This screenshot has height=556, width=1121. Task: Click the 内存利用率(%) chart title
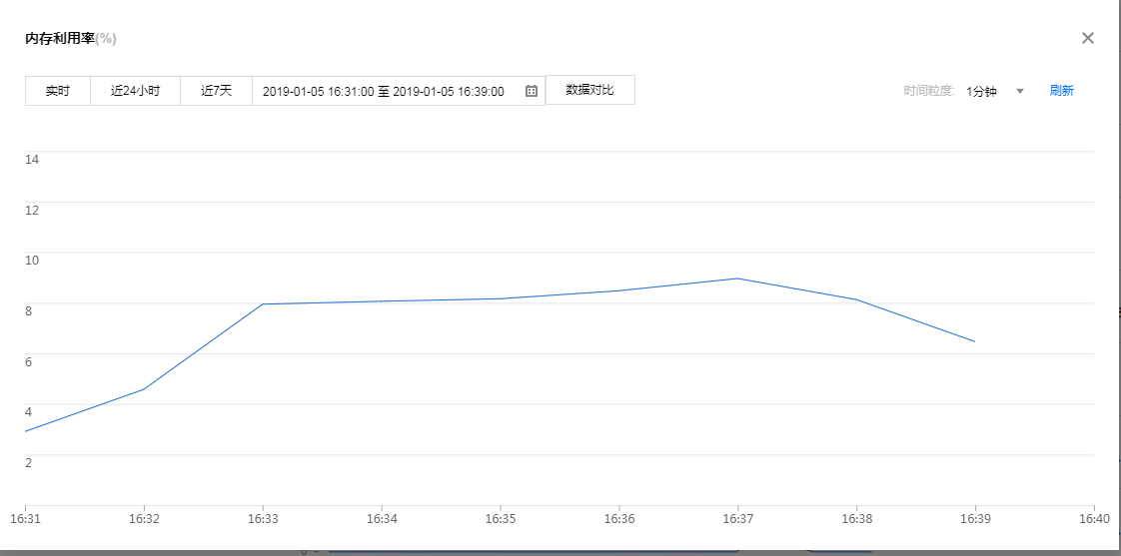click(x=70, y=38)
